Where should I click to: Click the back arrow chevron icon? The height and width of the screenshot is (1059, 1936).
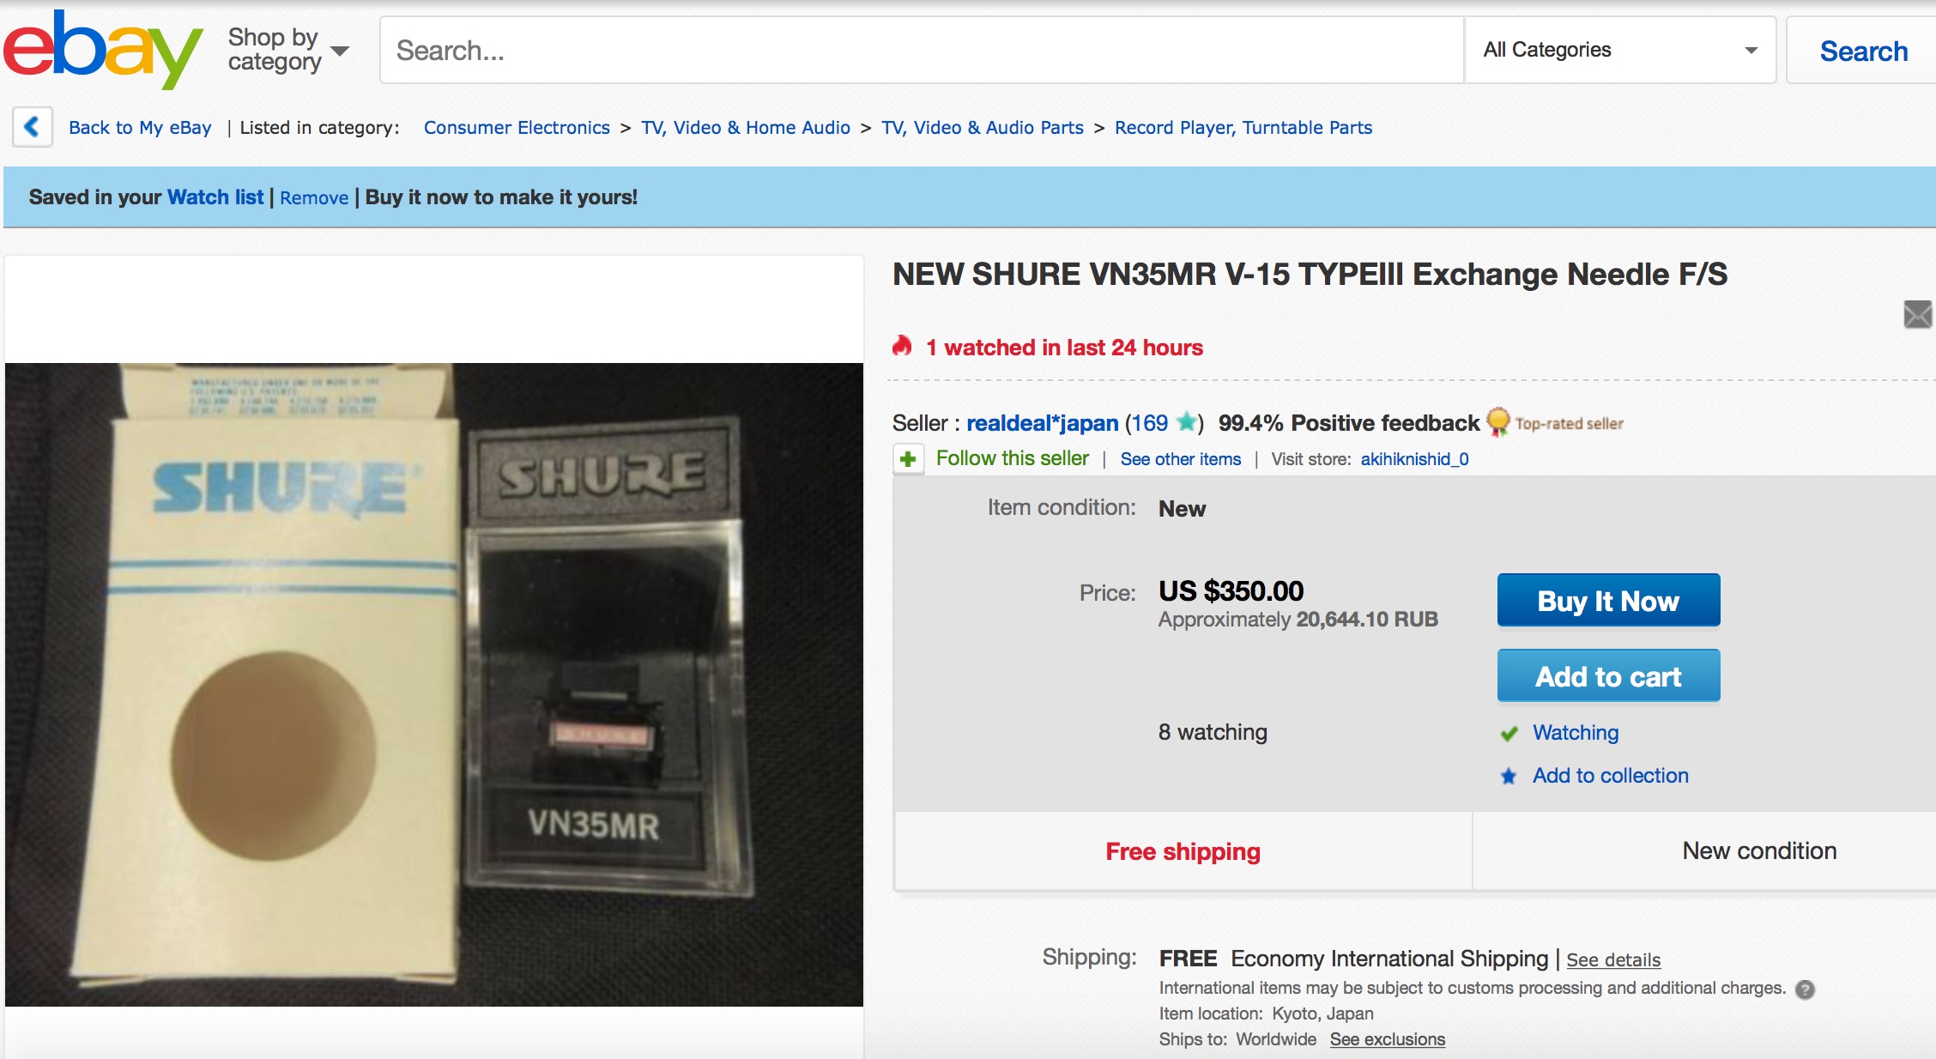click(33, 127)
